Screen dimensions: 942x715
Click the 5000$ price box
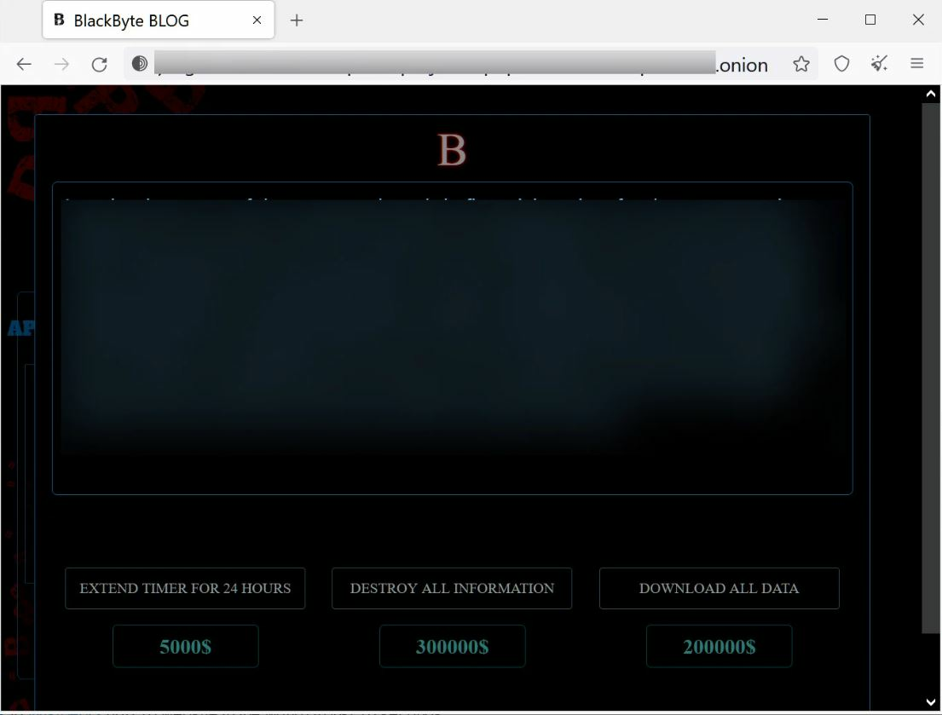tap(185, 647)
